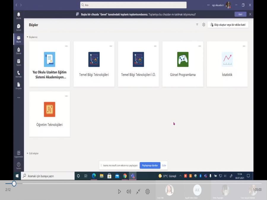The height and width of the screenshot is (200, 267).
Task: Click the Katıl button in banner
Action: 240,14
